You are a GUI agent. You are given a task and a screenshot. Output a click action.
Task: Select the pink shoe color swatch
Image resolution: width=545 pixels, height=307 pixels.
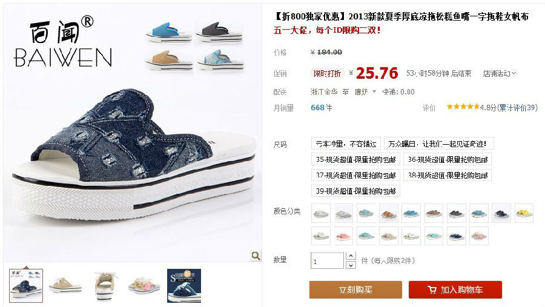(x=343, y=236)
